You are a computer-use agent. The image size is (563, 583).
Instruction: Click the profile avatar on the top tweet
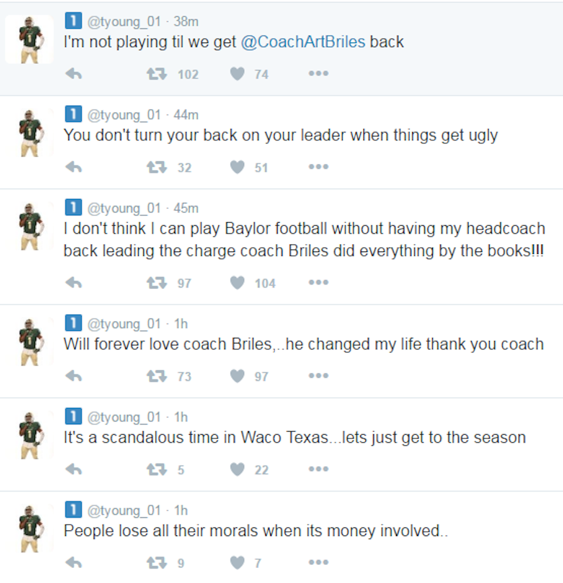(29, 39)
